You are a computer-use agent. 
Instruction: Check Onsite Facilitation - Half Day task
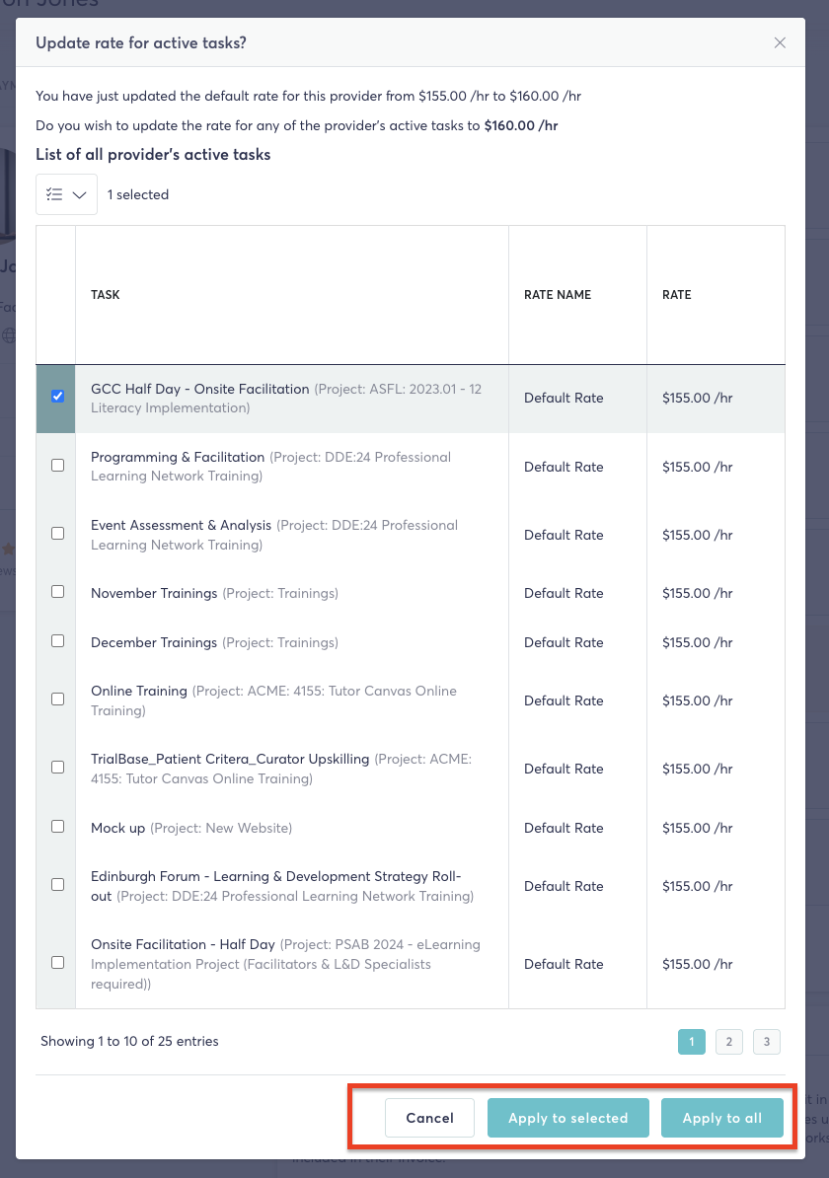coord(57,963)
